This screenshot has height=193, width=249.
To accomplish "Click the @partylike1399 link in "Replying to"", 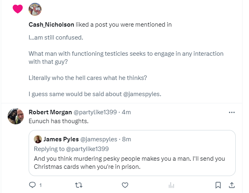I will (89, 149).
